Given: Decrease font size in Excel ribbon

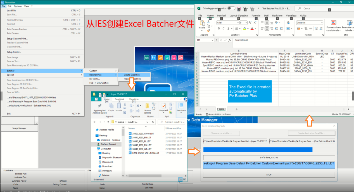Looking at the screenshot, I should (255, 23).
